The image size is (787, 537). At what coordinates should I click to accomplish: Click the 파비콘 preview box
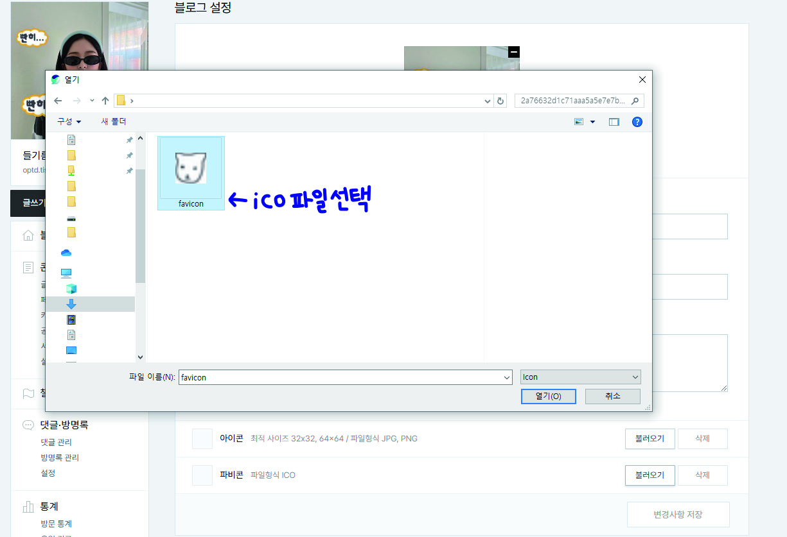pyautogui.click(x=202, y=475)
